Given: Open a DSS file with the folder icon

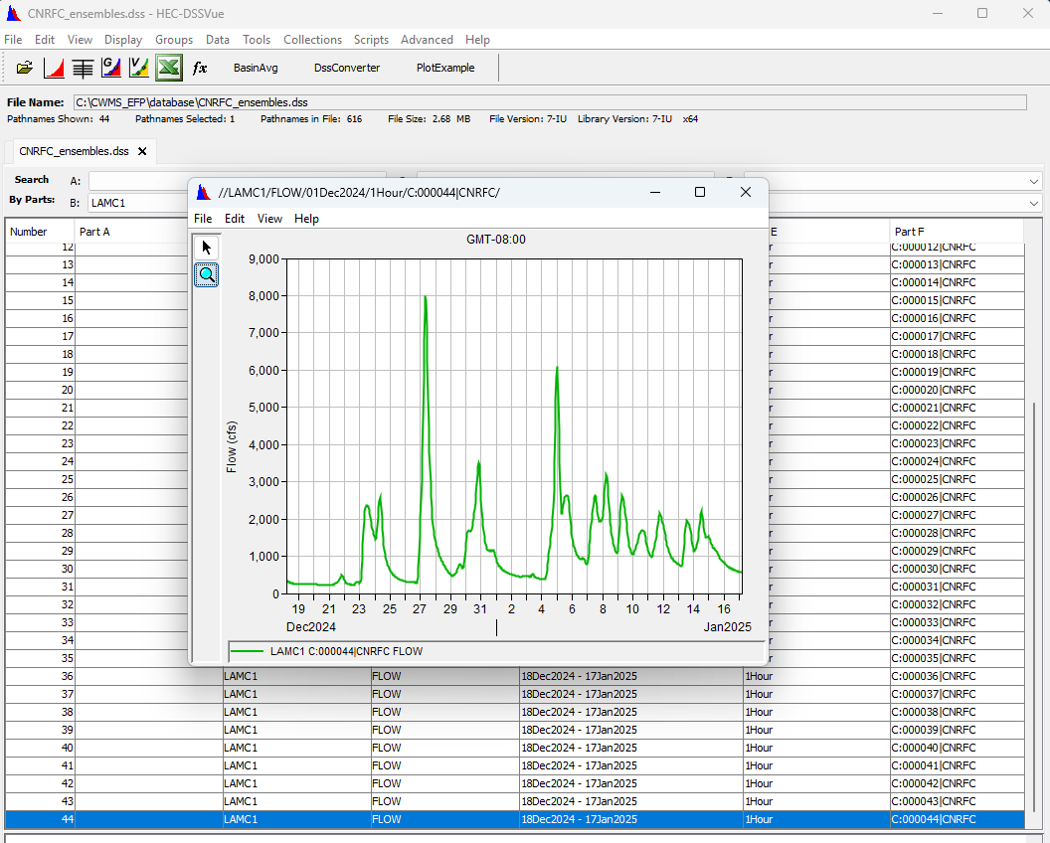Looking at the screenshot, I should coord(24,68).
